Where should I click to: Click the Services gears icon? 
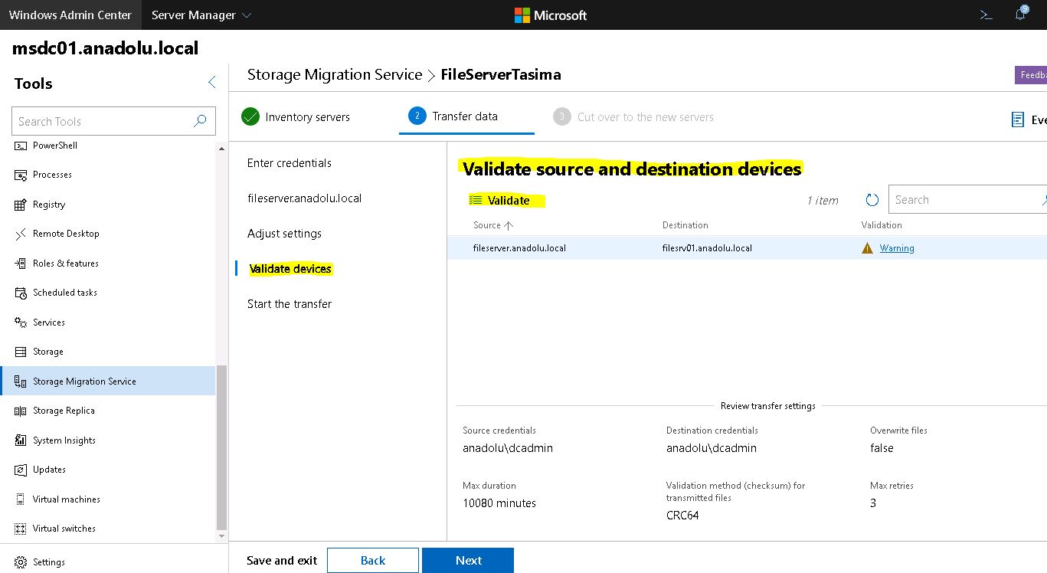(20, 323)
